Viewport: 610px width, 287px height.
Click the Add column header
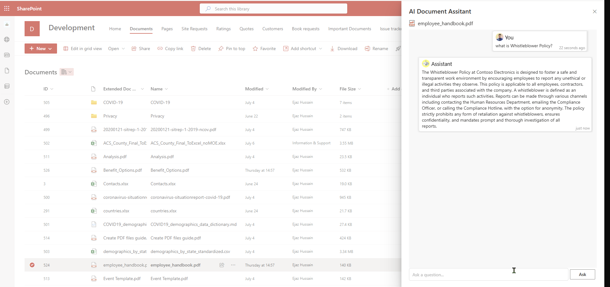pyautogui.click(x=394, y=89)
